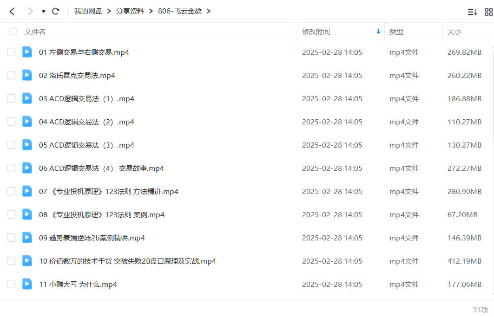Viewport: 494px width, 317px height.
Task: Sort by 大小 column header
Action: [454, 32]
